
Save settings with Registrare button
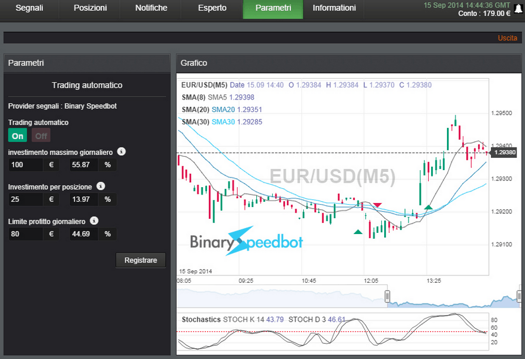141,260
